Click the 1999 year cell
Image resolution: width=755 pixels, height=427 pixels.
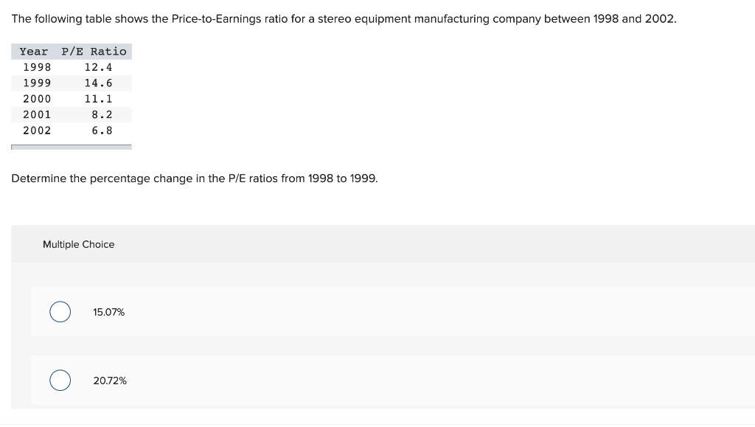click(x=37, y=83)
